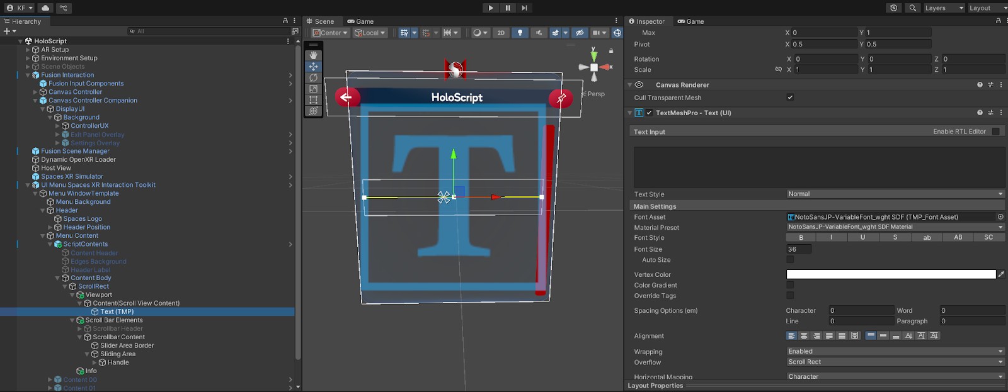The height and width of the screenshot is (392, 1008).
Task: Collapse the Canvas Renderer component
Action: (630, 85)
